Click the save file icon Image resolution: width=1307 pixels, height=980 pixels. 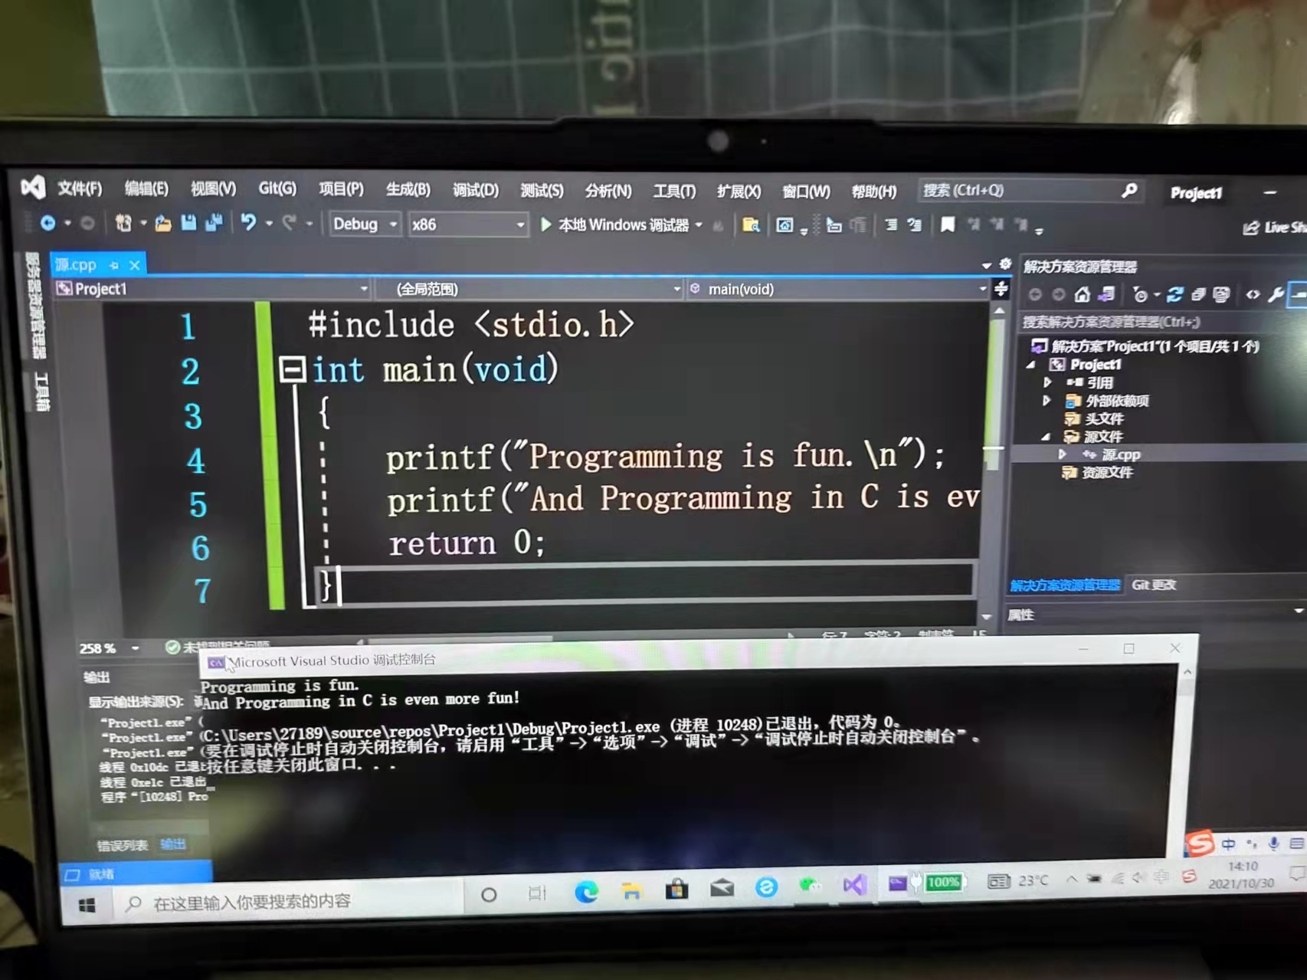point(188,223)
